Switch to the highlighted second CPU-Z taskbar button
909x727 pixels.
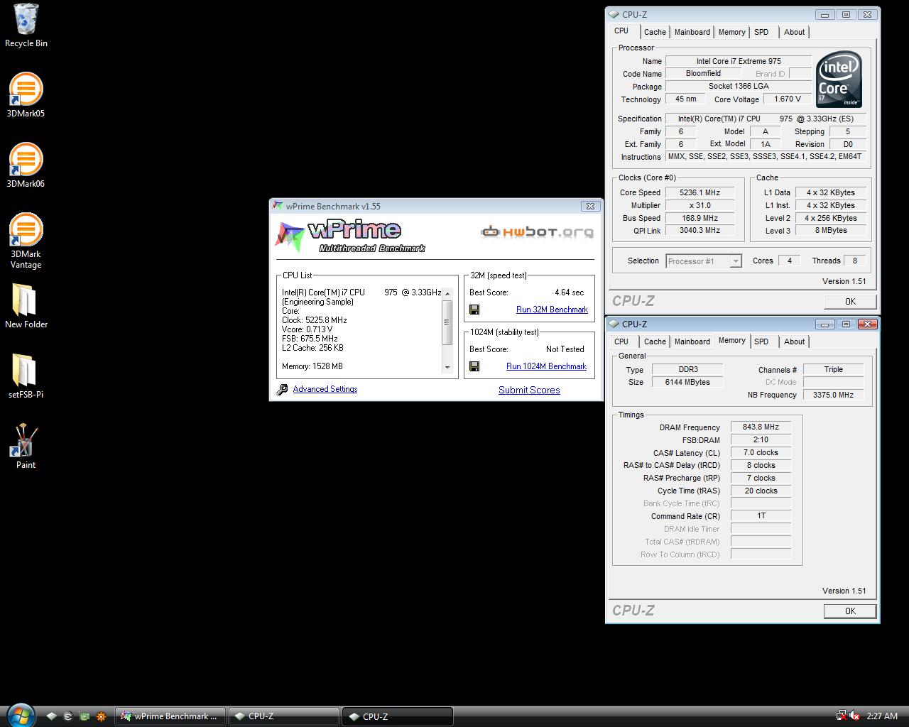click(398, 716)
